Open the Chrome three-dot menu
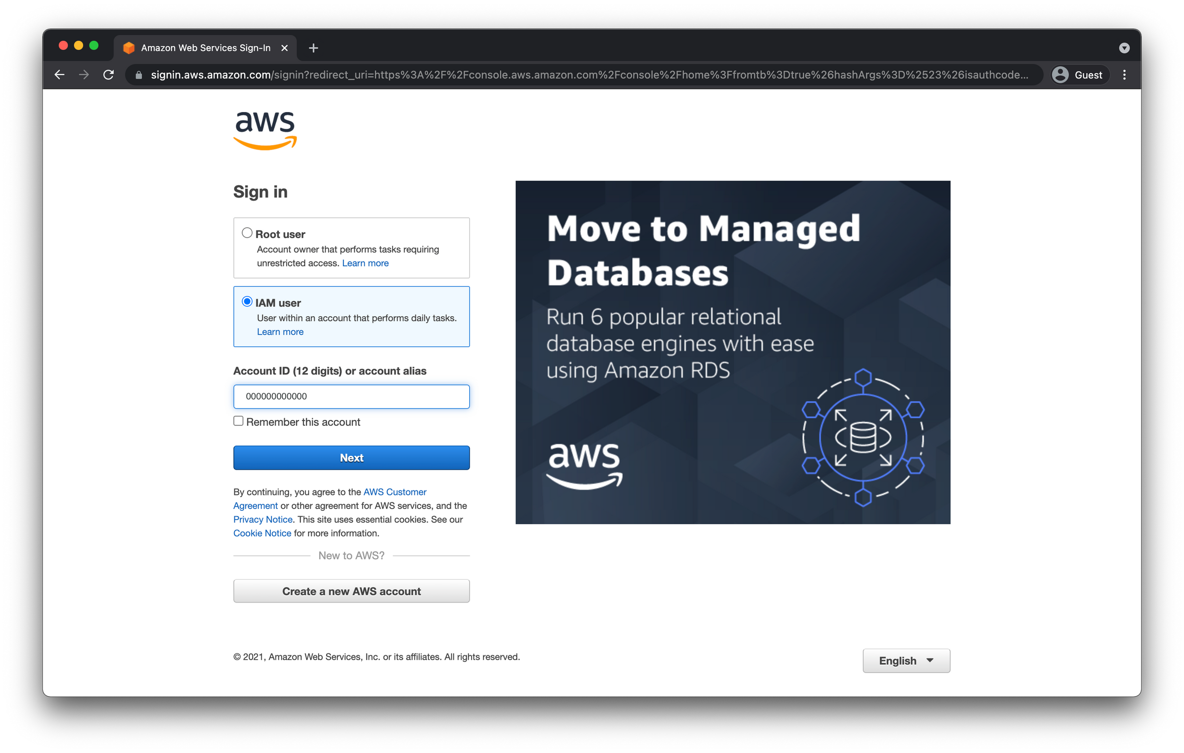The image size is (1184, 753). pyautogui.click(x=1125, y=75)
